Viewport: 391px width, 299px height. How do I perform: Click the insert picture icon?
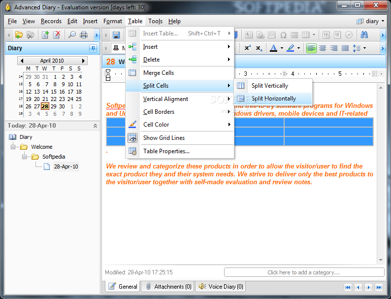pyautogui.click(x=271, y=35)
